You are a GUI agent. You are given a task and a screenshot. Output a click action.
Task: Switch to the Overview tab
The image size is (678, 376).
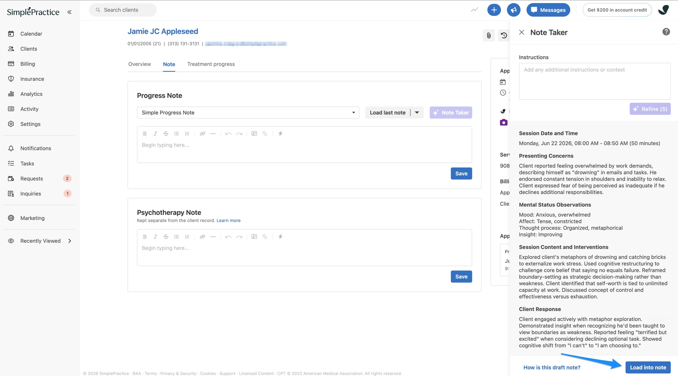tap(139, 64)
